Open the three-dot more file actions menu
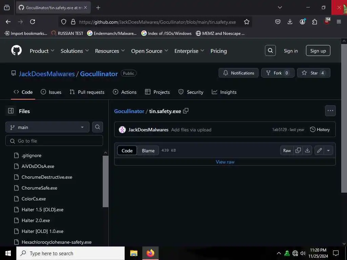The width and height of the screenshot is (347, 260). (330, 111)
